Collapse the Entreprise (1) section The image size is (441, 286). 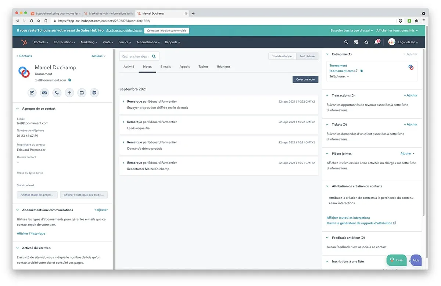pyautogui.click(x=327, y=54)
